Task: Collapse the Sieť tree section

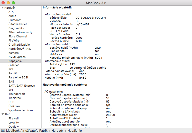Action: (3, 114)
